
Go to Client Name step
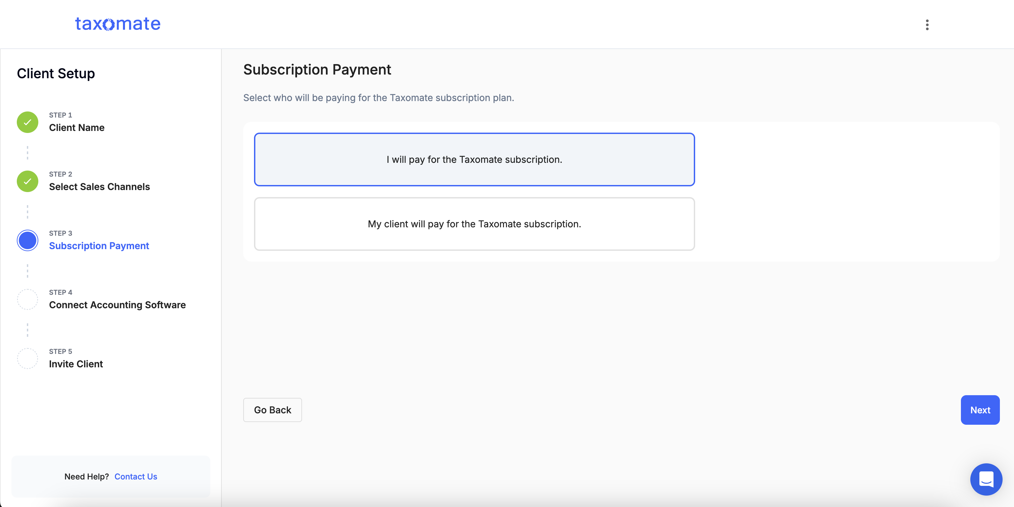77,128
